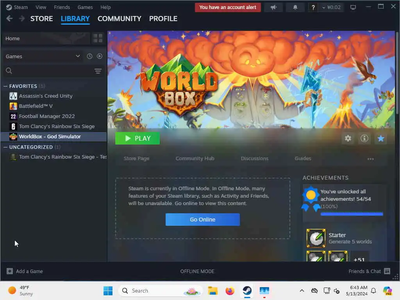Image resolution: width=400 pixels, height=300 pixels.
Task: Click the Football Manager 2022 icon
Action: (13, 116)
